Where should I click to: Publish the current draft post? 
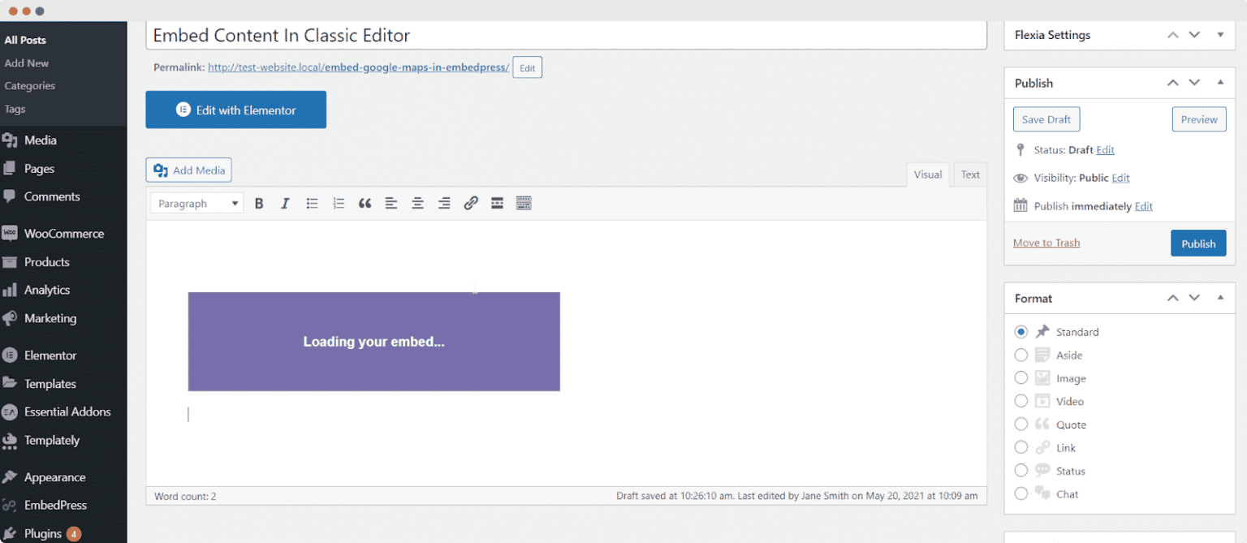pyautogui.click(x=1198, y=243)
